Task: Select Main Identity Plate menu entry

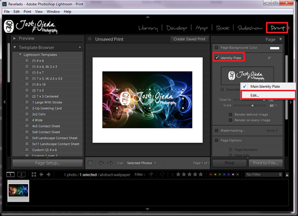Action: click(x=268, y=86)
